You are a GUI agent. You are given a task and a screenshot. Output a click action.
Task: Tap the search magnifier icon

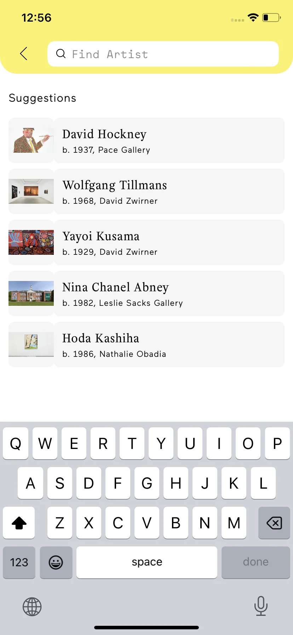pos(61,54)
